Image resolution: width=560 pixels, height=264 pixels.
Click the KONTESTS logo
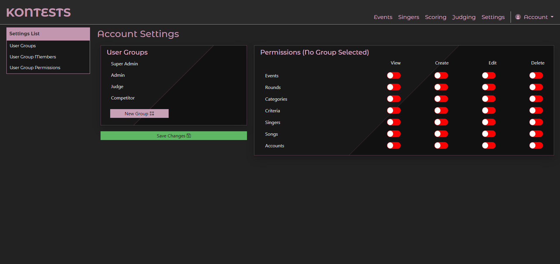(x=39, y=13)
